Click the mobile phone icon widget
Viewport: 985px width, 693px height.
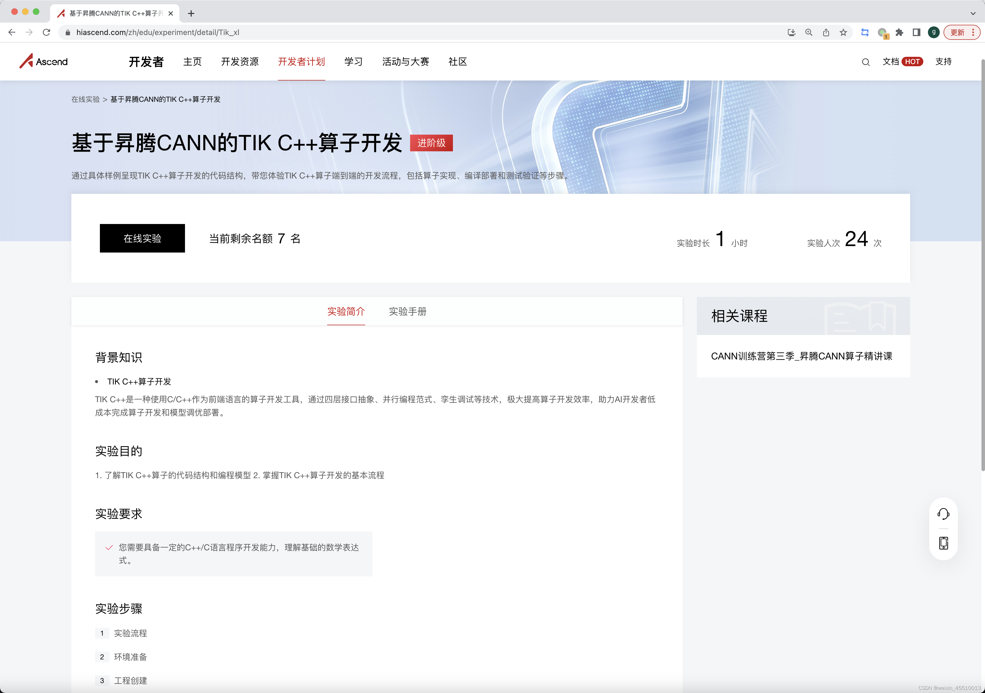(x=943, y=543)
